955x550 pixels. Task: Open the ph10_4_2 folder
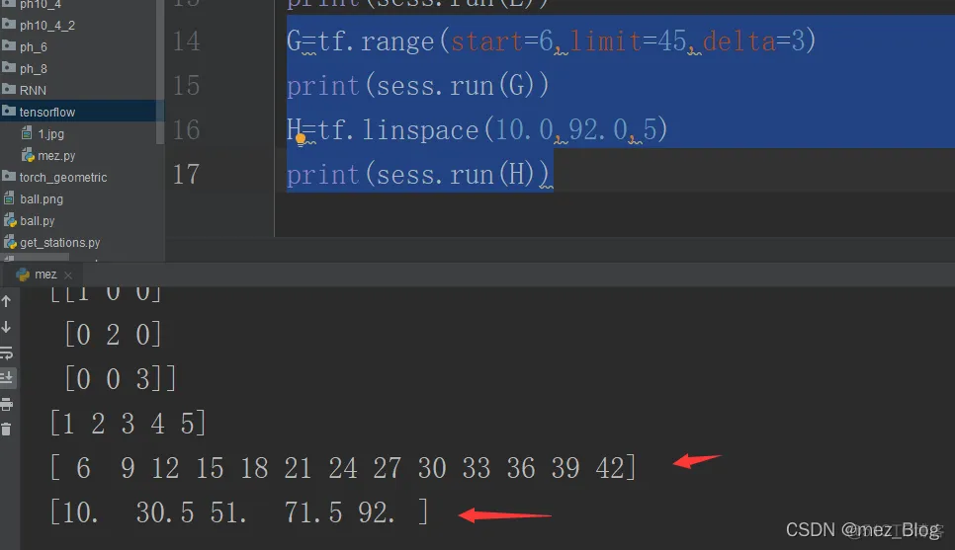point(46,26)
